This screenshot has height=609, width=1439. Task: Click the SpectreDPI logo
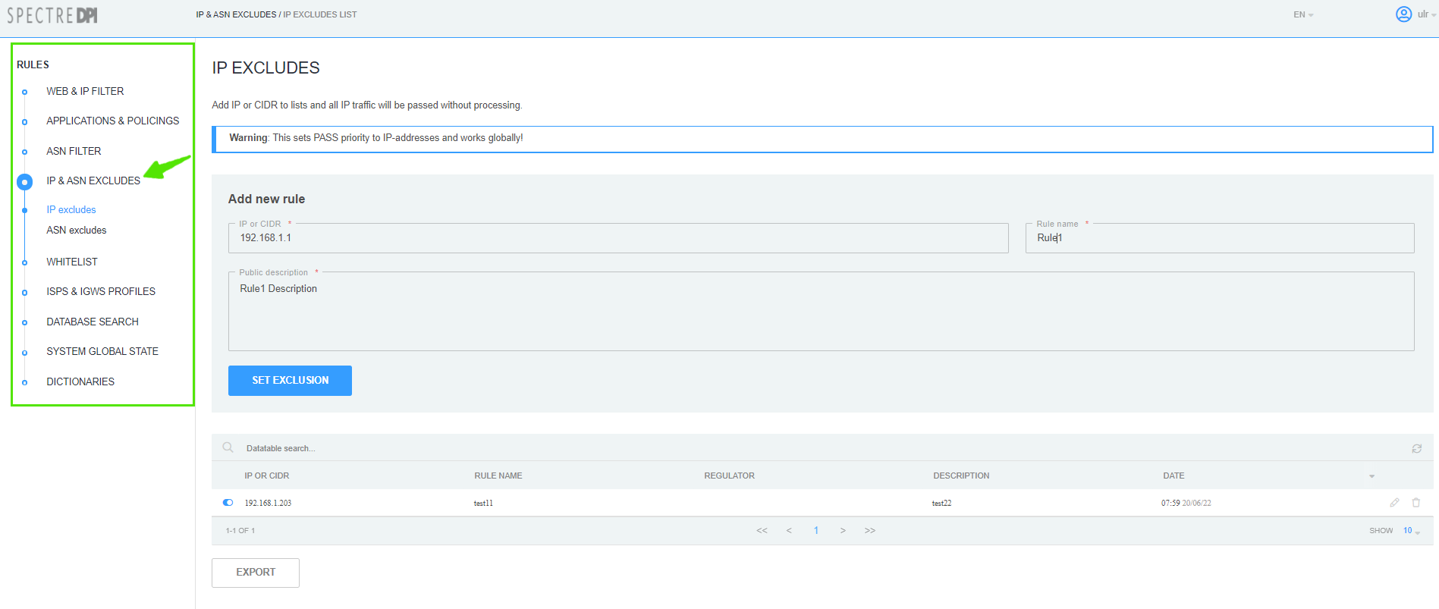[52, 15]
